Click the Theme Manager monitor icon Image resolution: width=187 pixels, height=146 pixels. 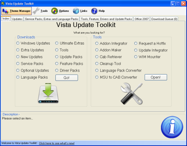pyautogui.click(x=5, y=11)
